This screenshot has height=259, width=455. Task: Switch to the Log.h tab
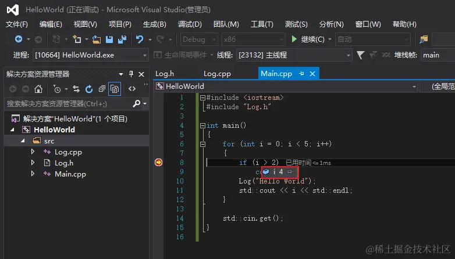[165, 74]
